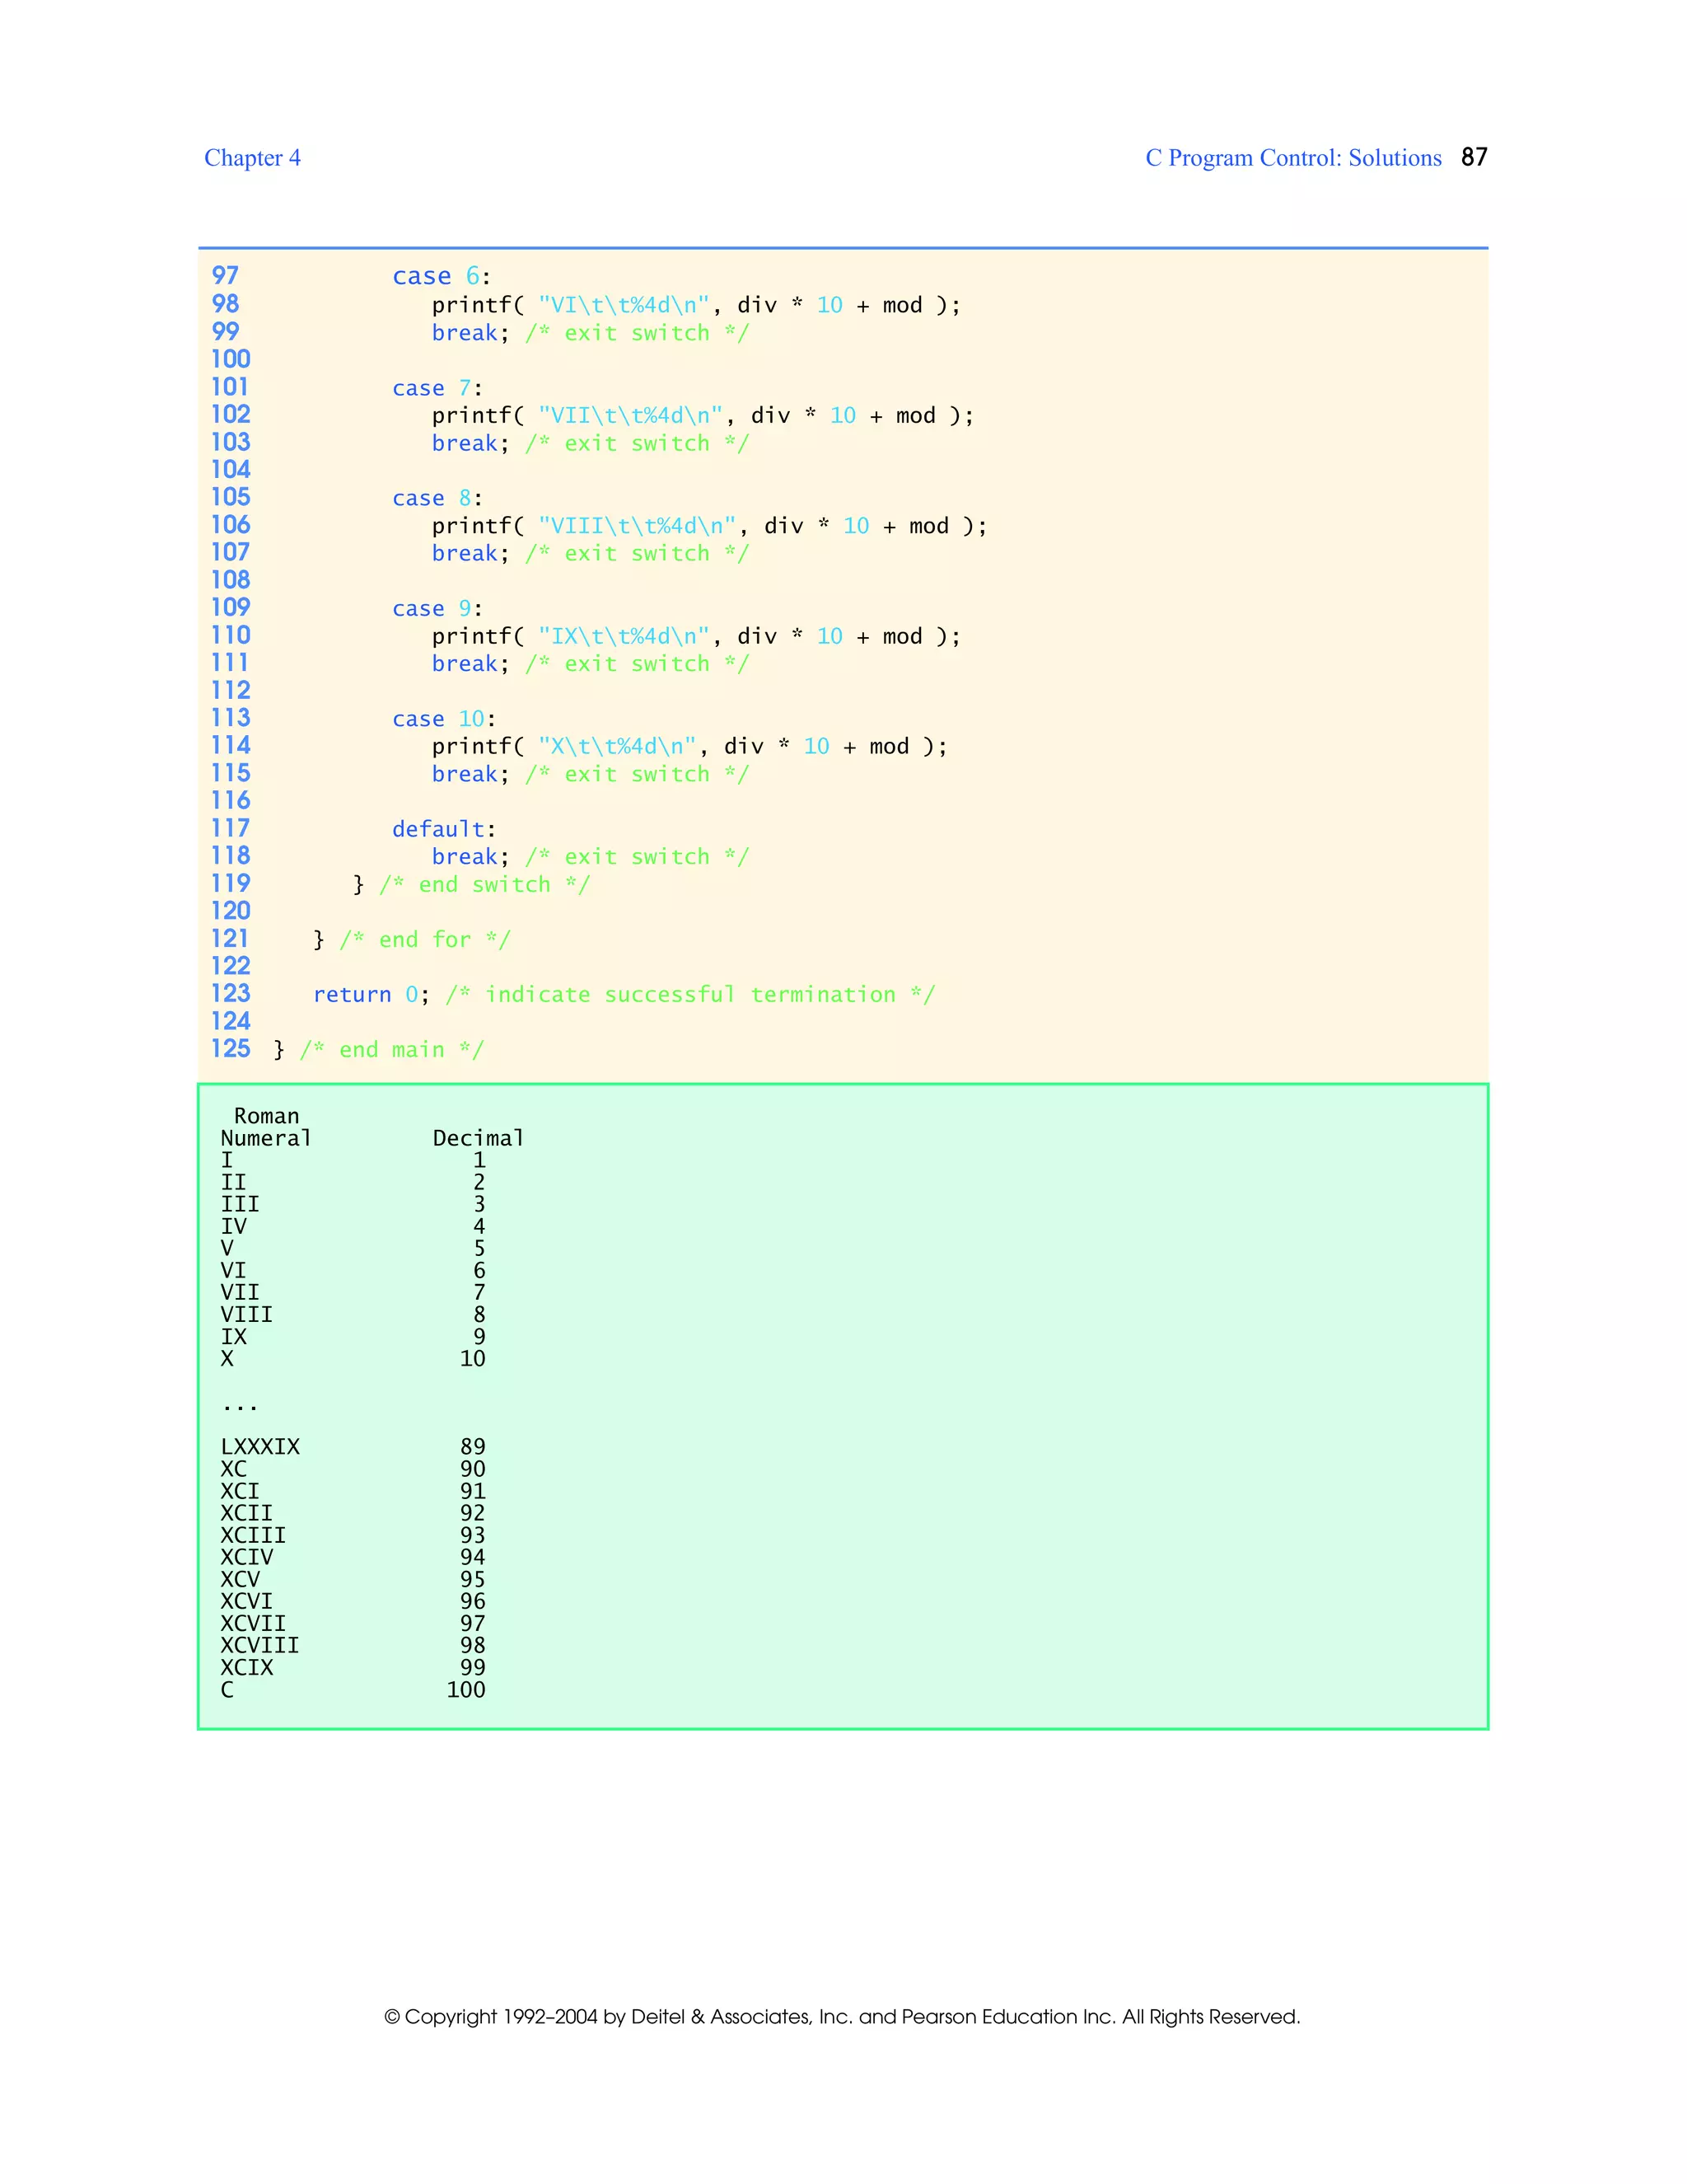Click the 'case 8:' statement
This screenshot has width=1687, height=2184.
pyautogui.click(x=437, y=498)
